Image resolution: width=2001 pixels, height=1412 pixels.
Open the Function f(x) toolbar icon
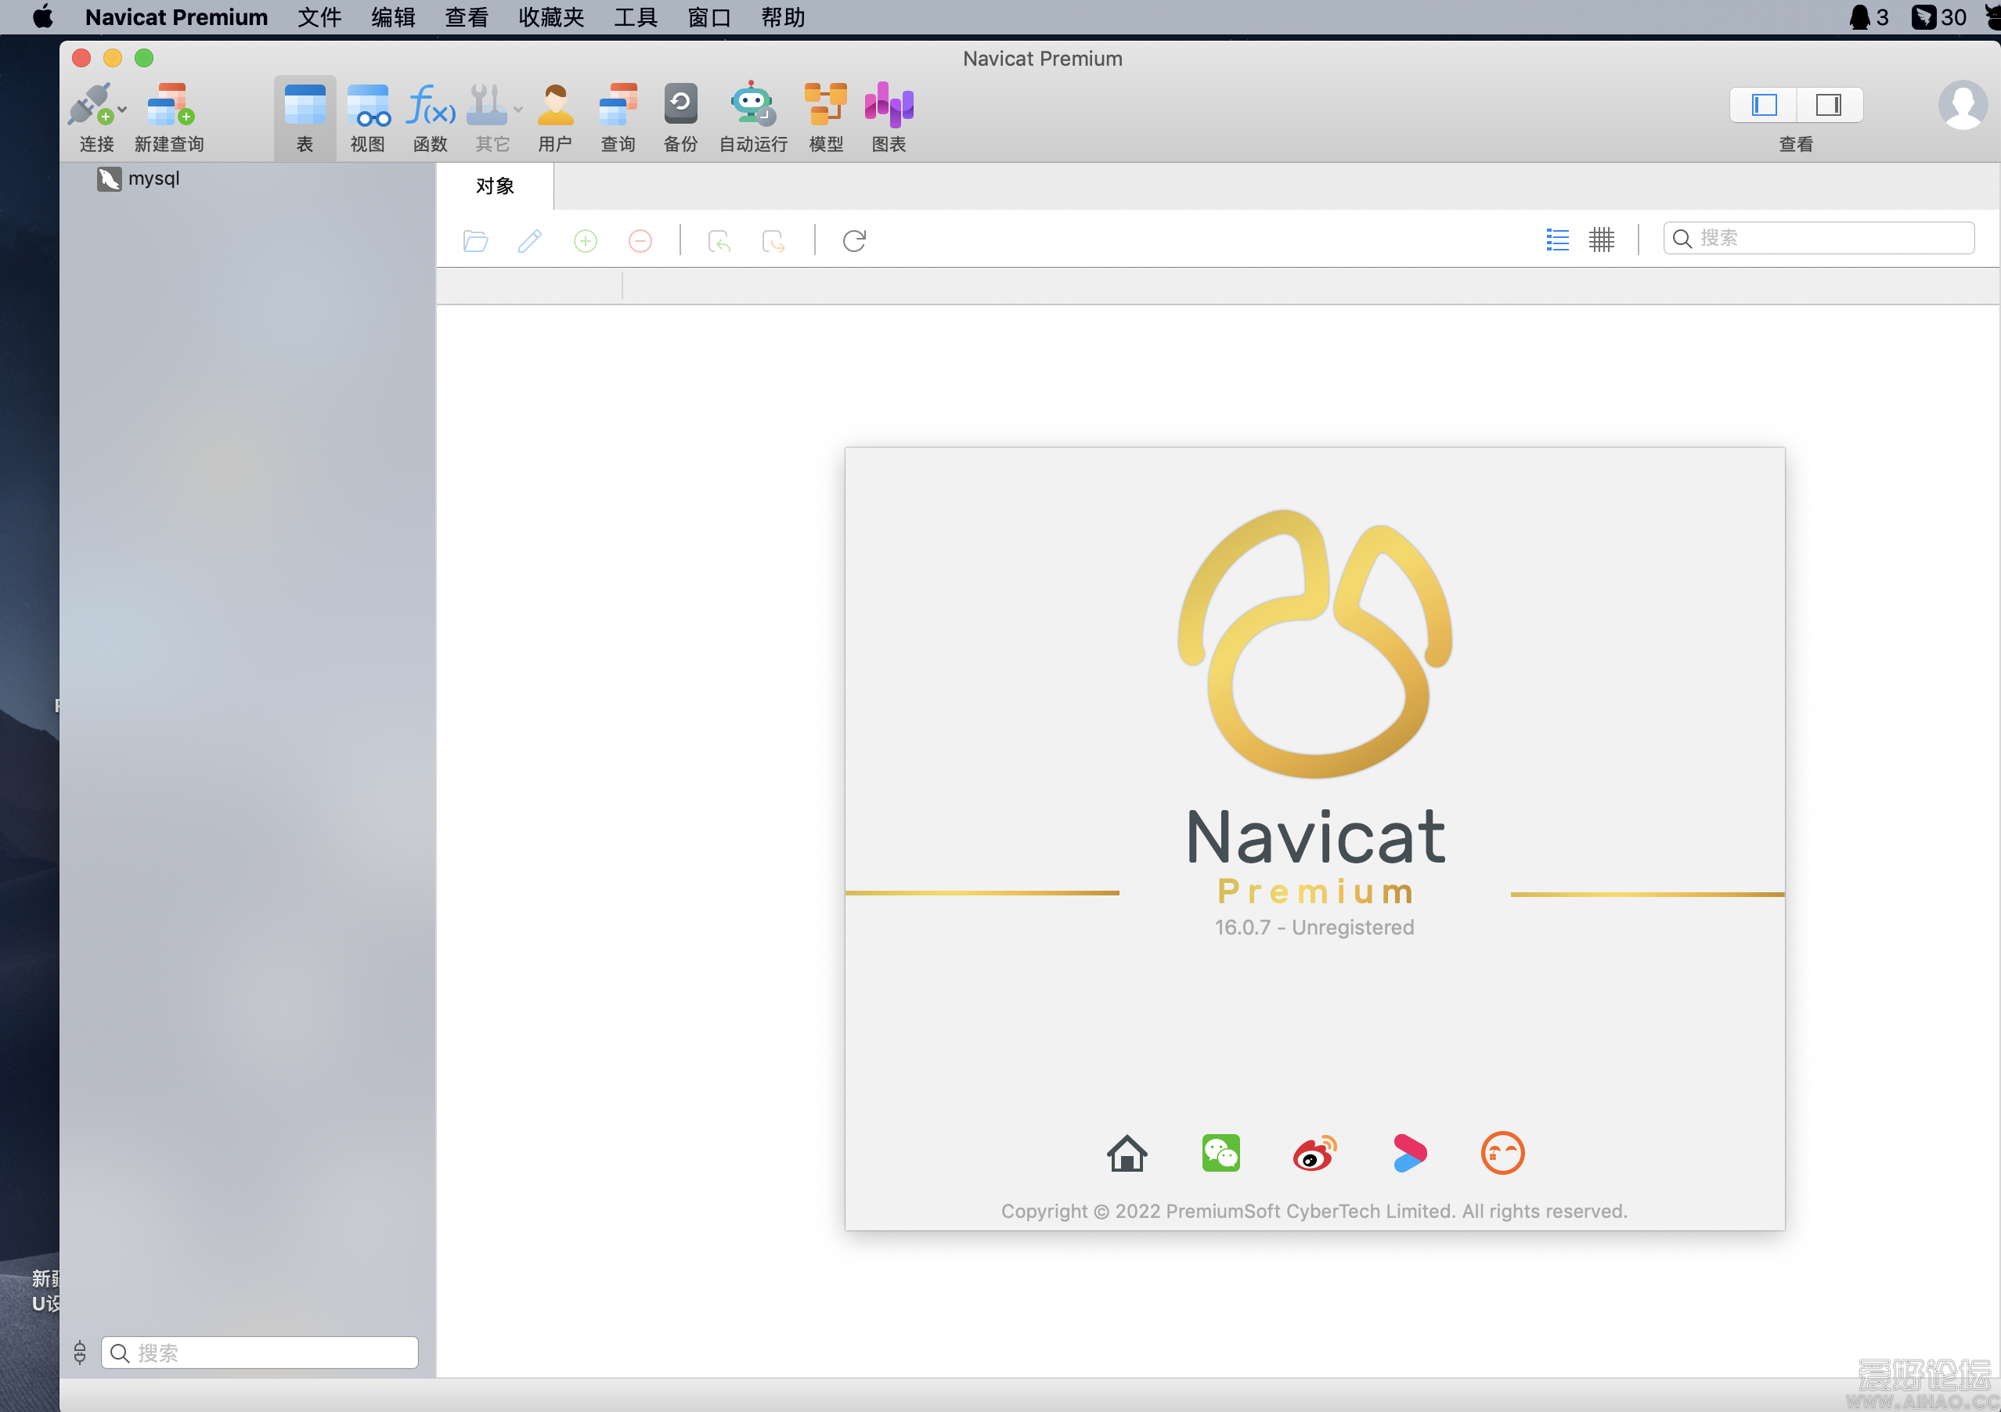click(431, 105)
